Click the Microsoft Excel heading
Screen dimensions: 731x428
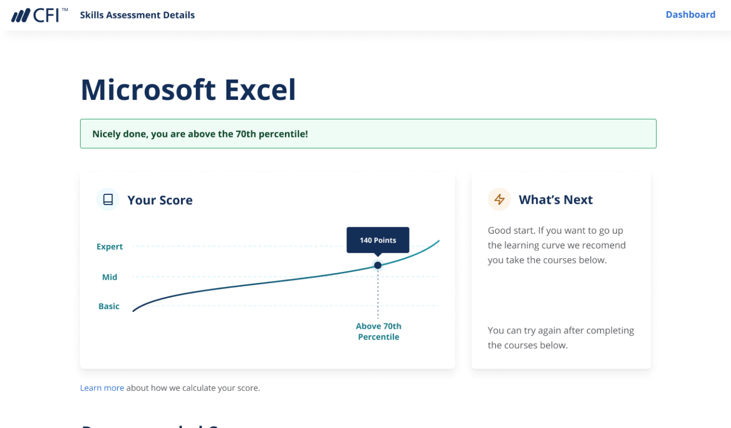[x=188, y=90]
